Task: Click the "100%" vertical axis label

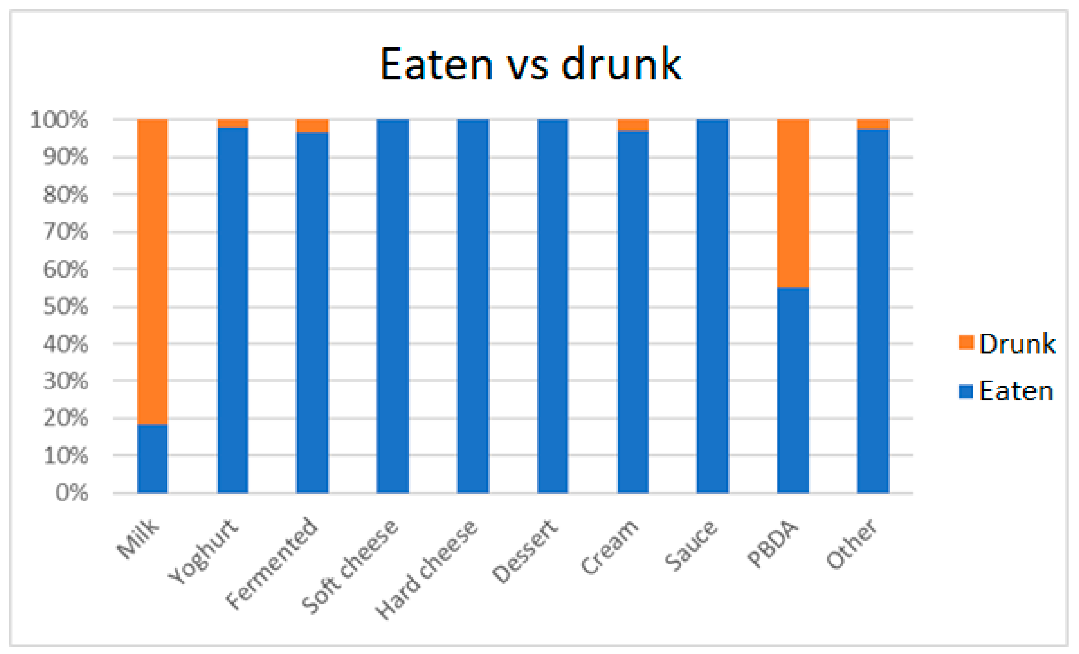Action: (x=59, y=120)
